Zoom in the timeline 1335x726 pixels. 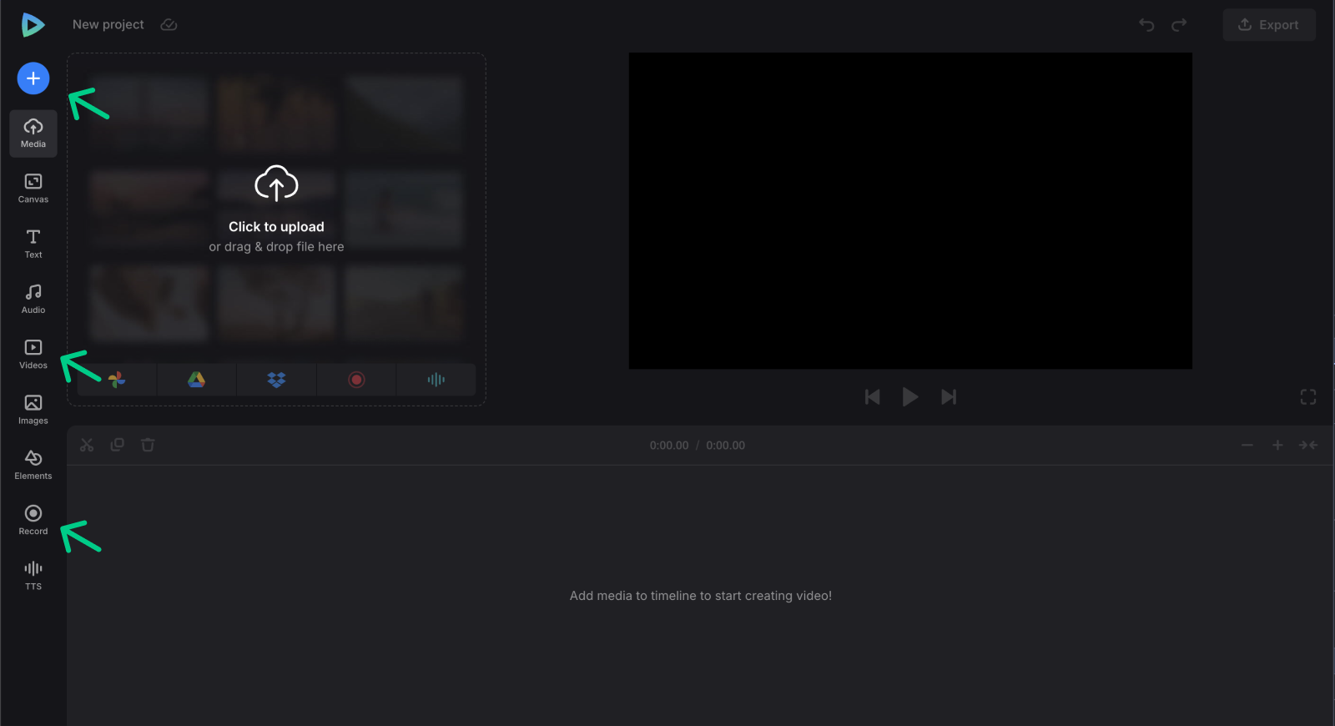pyautogui.click(x=1277, y=446)
